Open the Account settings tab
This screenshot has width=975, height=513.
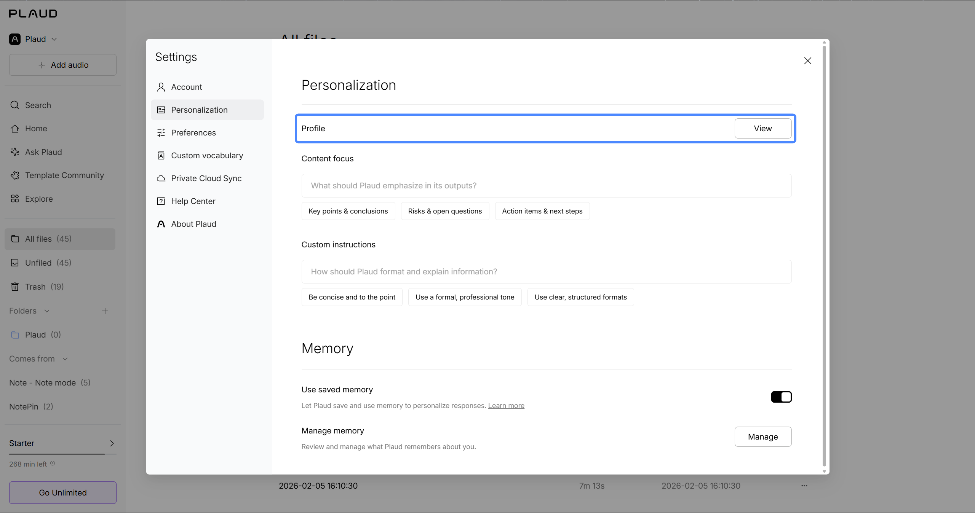pyautogui.click(x=207, y=87)
